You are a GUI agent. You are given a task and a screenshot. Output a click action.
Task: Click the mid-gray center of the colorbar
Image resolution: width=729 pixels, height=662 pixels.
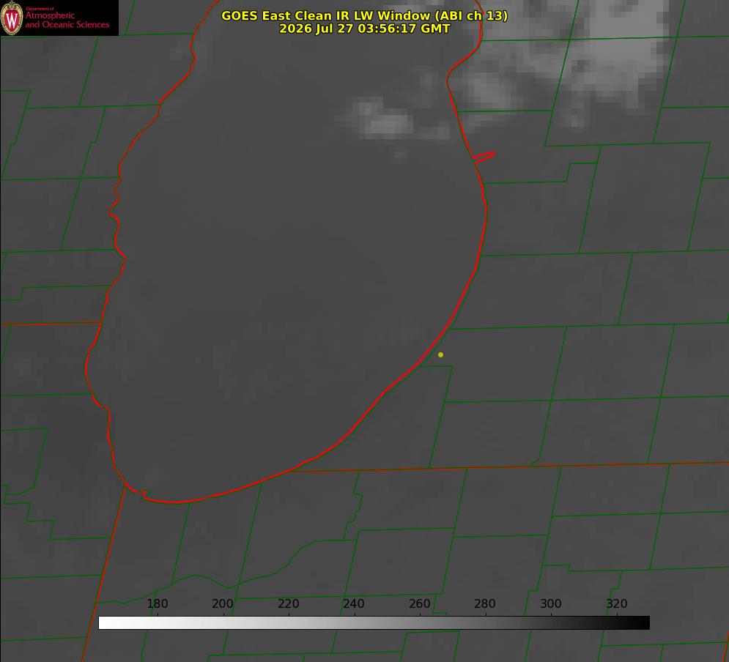374,623
